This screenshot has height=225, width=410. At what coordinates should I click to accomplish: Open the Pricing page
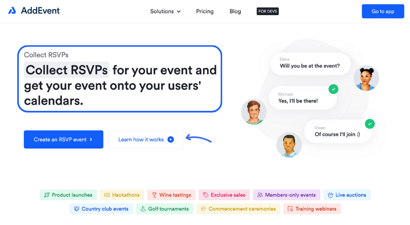point(205,11)
